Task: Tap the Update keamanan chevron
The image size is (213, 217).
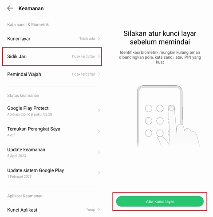Action: click(x=99, y=152)
